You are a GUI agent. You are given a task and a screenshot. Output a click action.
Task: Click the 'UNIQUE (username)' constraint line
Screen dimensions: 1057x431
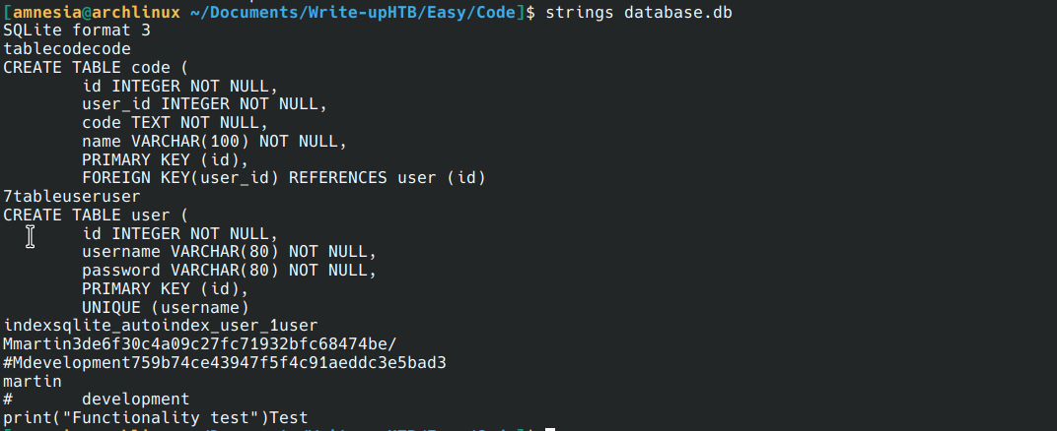click(x=165, y=307)
